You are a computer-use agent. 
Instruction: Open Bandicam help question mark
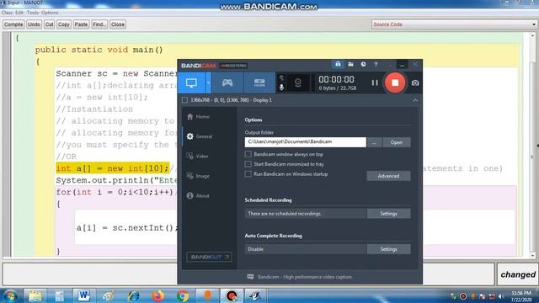[x=376, y=64]
